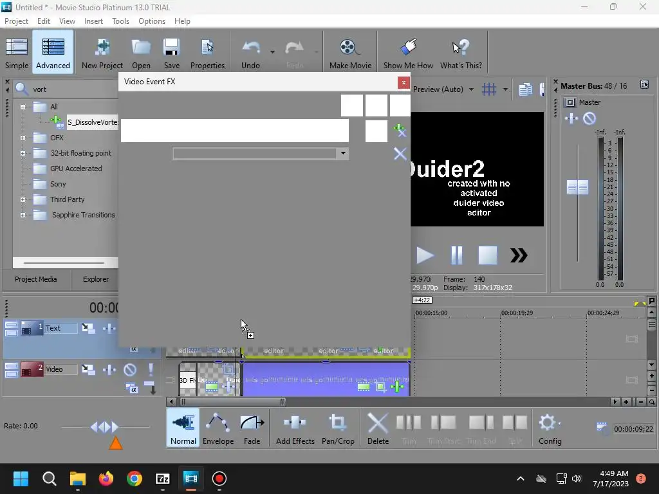The height and width of the screenshot is (494, 659).
Task: Click the Undo arrow icon
Action: [x=251, y=53]
